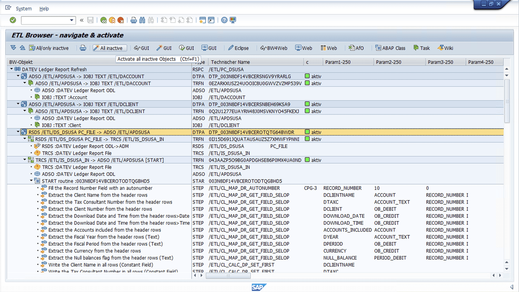
Task: Open the Wiki documentation icon
Action: point(445,48)
